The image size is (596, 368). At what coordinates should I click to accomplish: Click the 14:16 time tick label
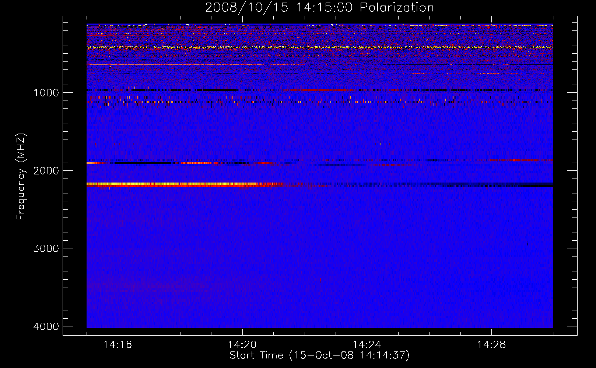click(x=118, y=344)
